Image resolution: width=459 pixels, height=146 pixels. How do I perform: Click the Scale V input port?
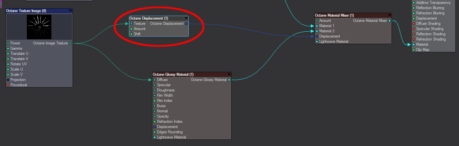(x=8, y=74)
